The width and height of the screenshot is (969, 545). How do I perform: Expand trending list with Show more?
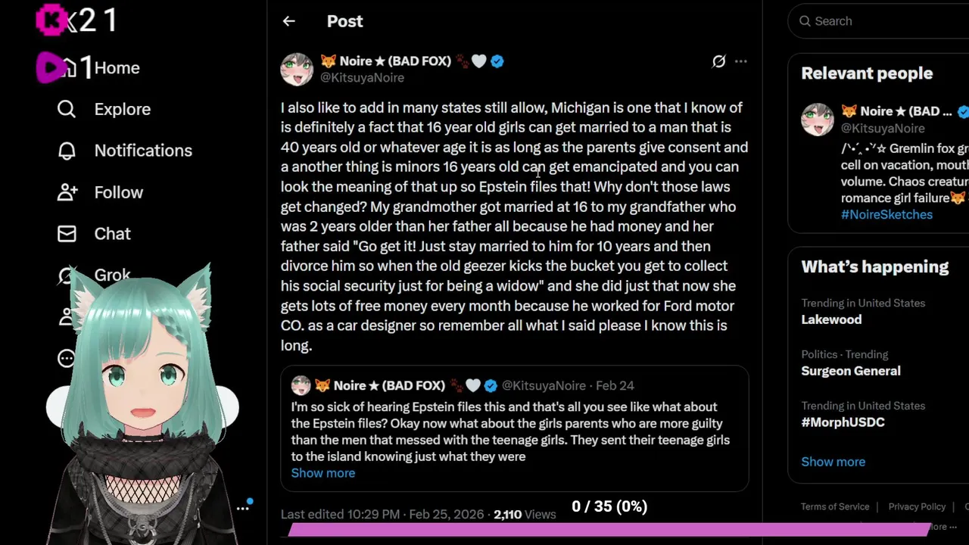click(x=833, y=462)
